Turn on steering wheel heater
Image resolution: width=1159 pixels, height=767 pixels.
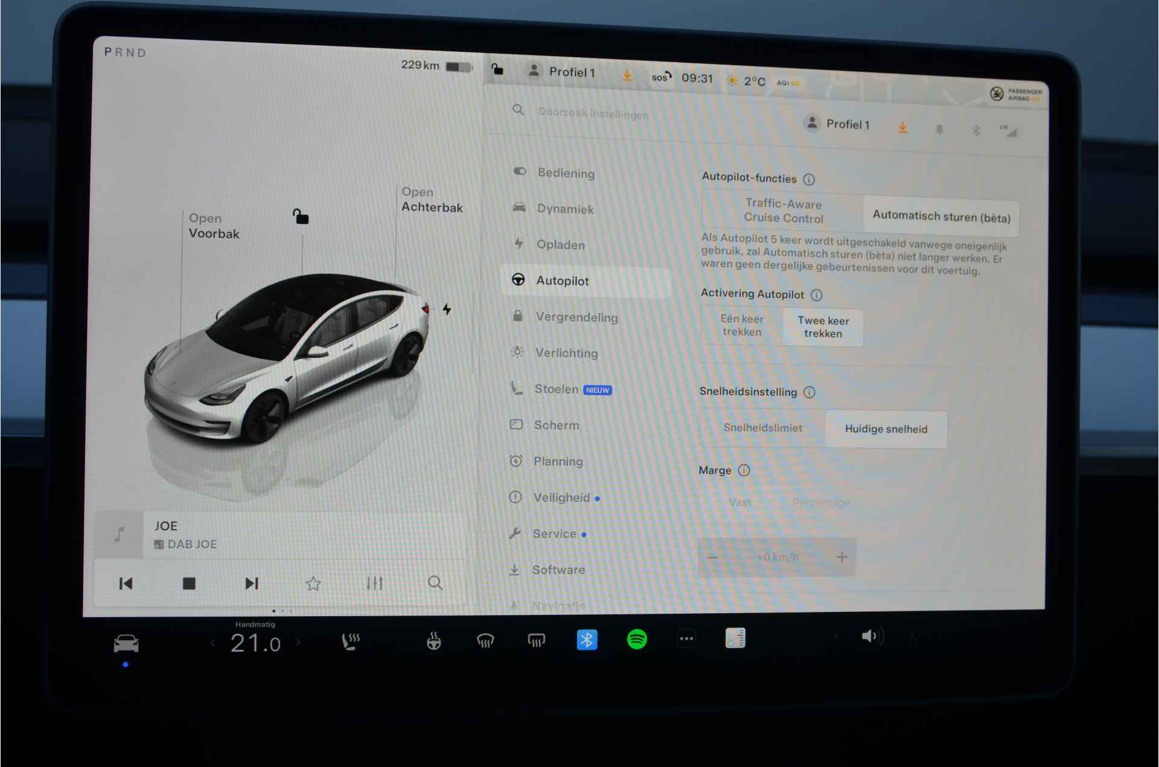click(x=433, y=640)
